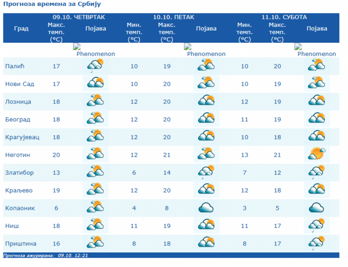348x267 pixels.
Task: Select the 09.10. ЧЕТВРТАК day header
Action: (79, 17)
